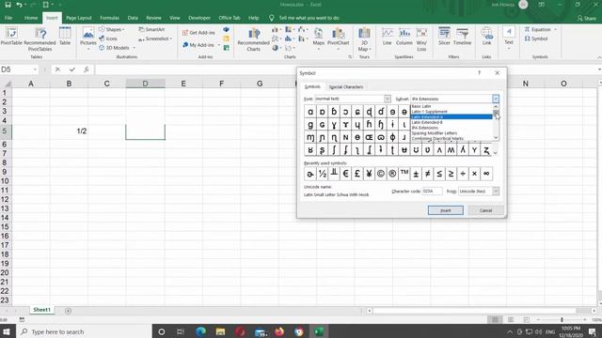Open the Text group dropdown
This screenshot has width=602, height=338.
pyautogui.click(x=509, y=38)
